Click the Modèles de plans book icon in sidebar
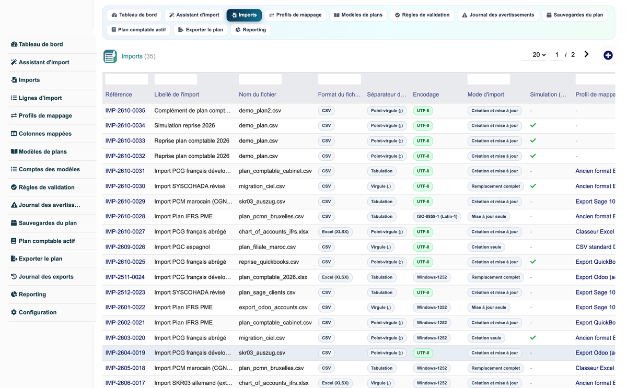 14,151
